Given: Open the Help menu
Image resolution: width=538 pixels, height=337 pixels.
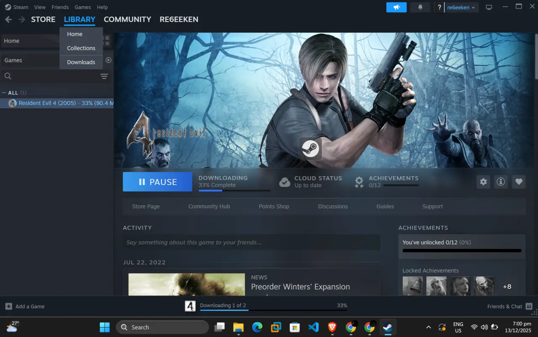Looking at the screenshot, I should pos(102,7).
